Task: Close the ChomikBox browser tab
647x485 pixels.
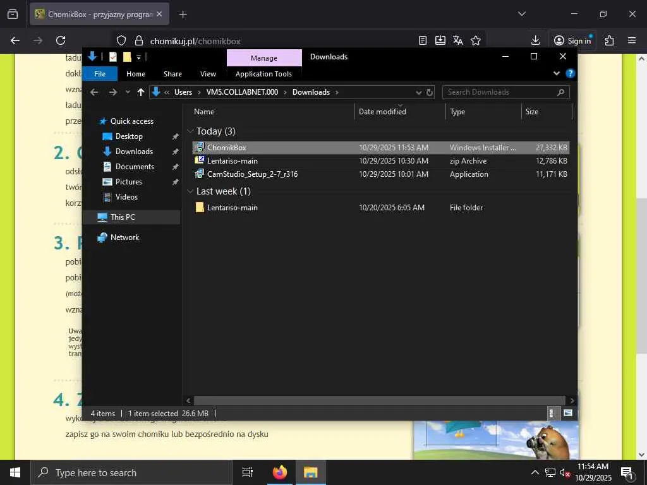Action: (160, 14)
